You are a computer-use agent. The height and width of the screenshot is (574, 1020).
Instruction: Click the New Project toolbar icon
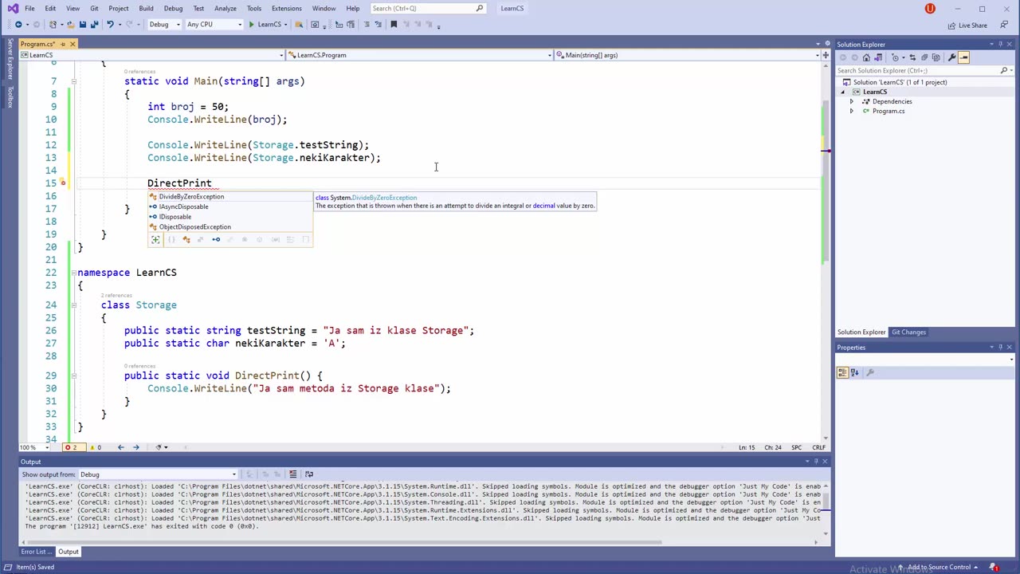[x=53, y=25]
